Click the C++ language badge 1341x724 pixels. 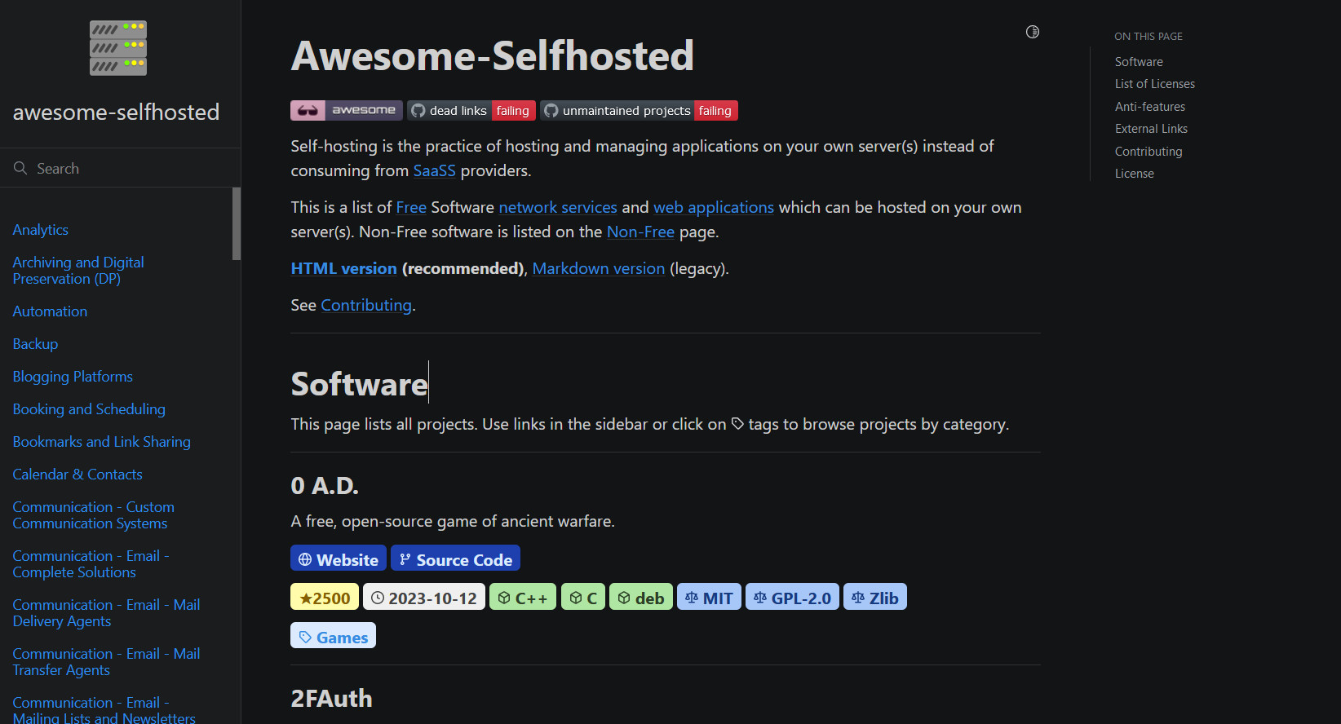[x=523, y=597]
